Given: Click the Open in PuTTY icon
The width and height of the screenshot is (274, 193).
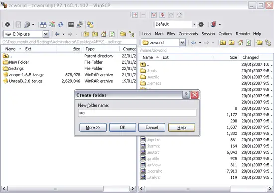Looking at the screenshot, I should 80,24.
